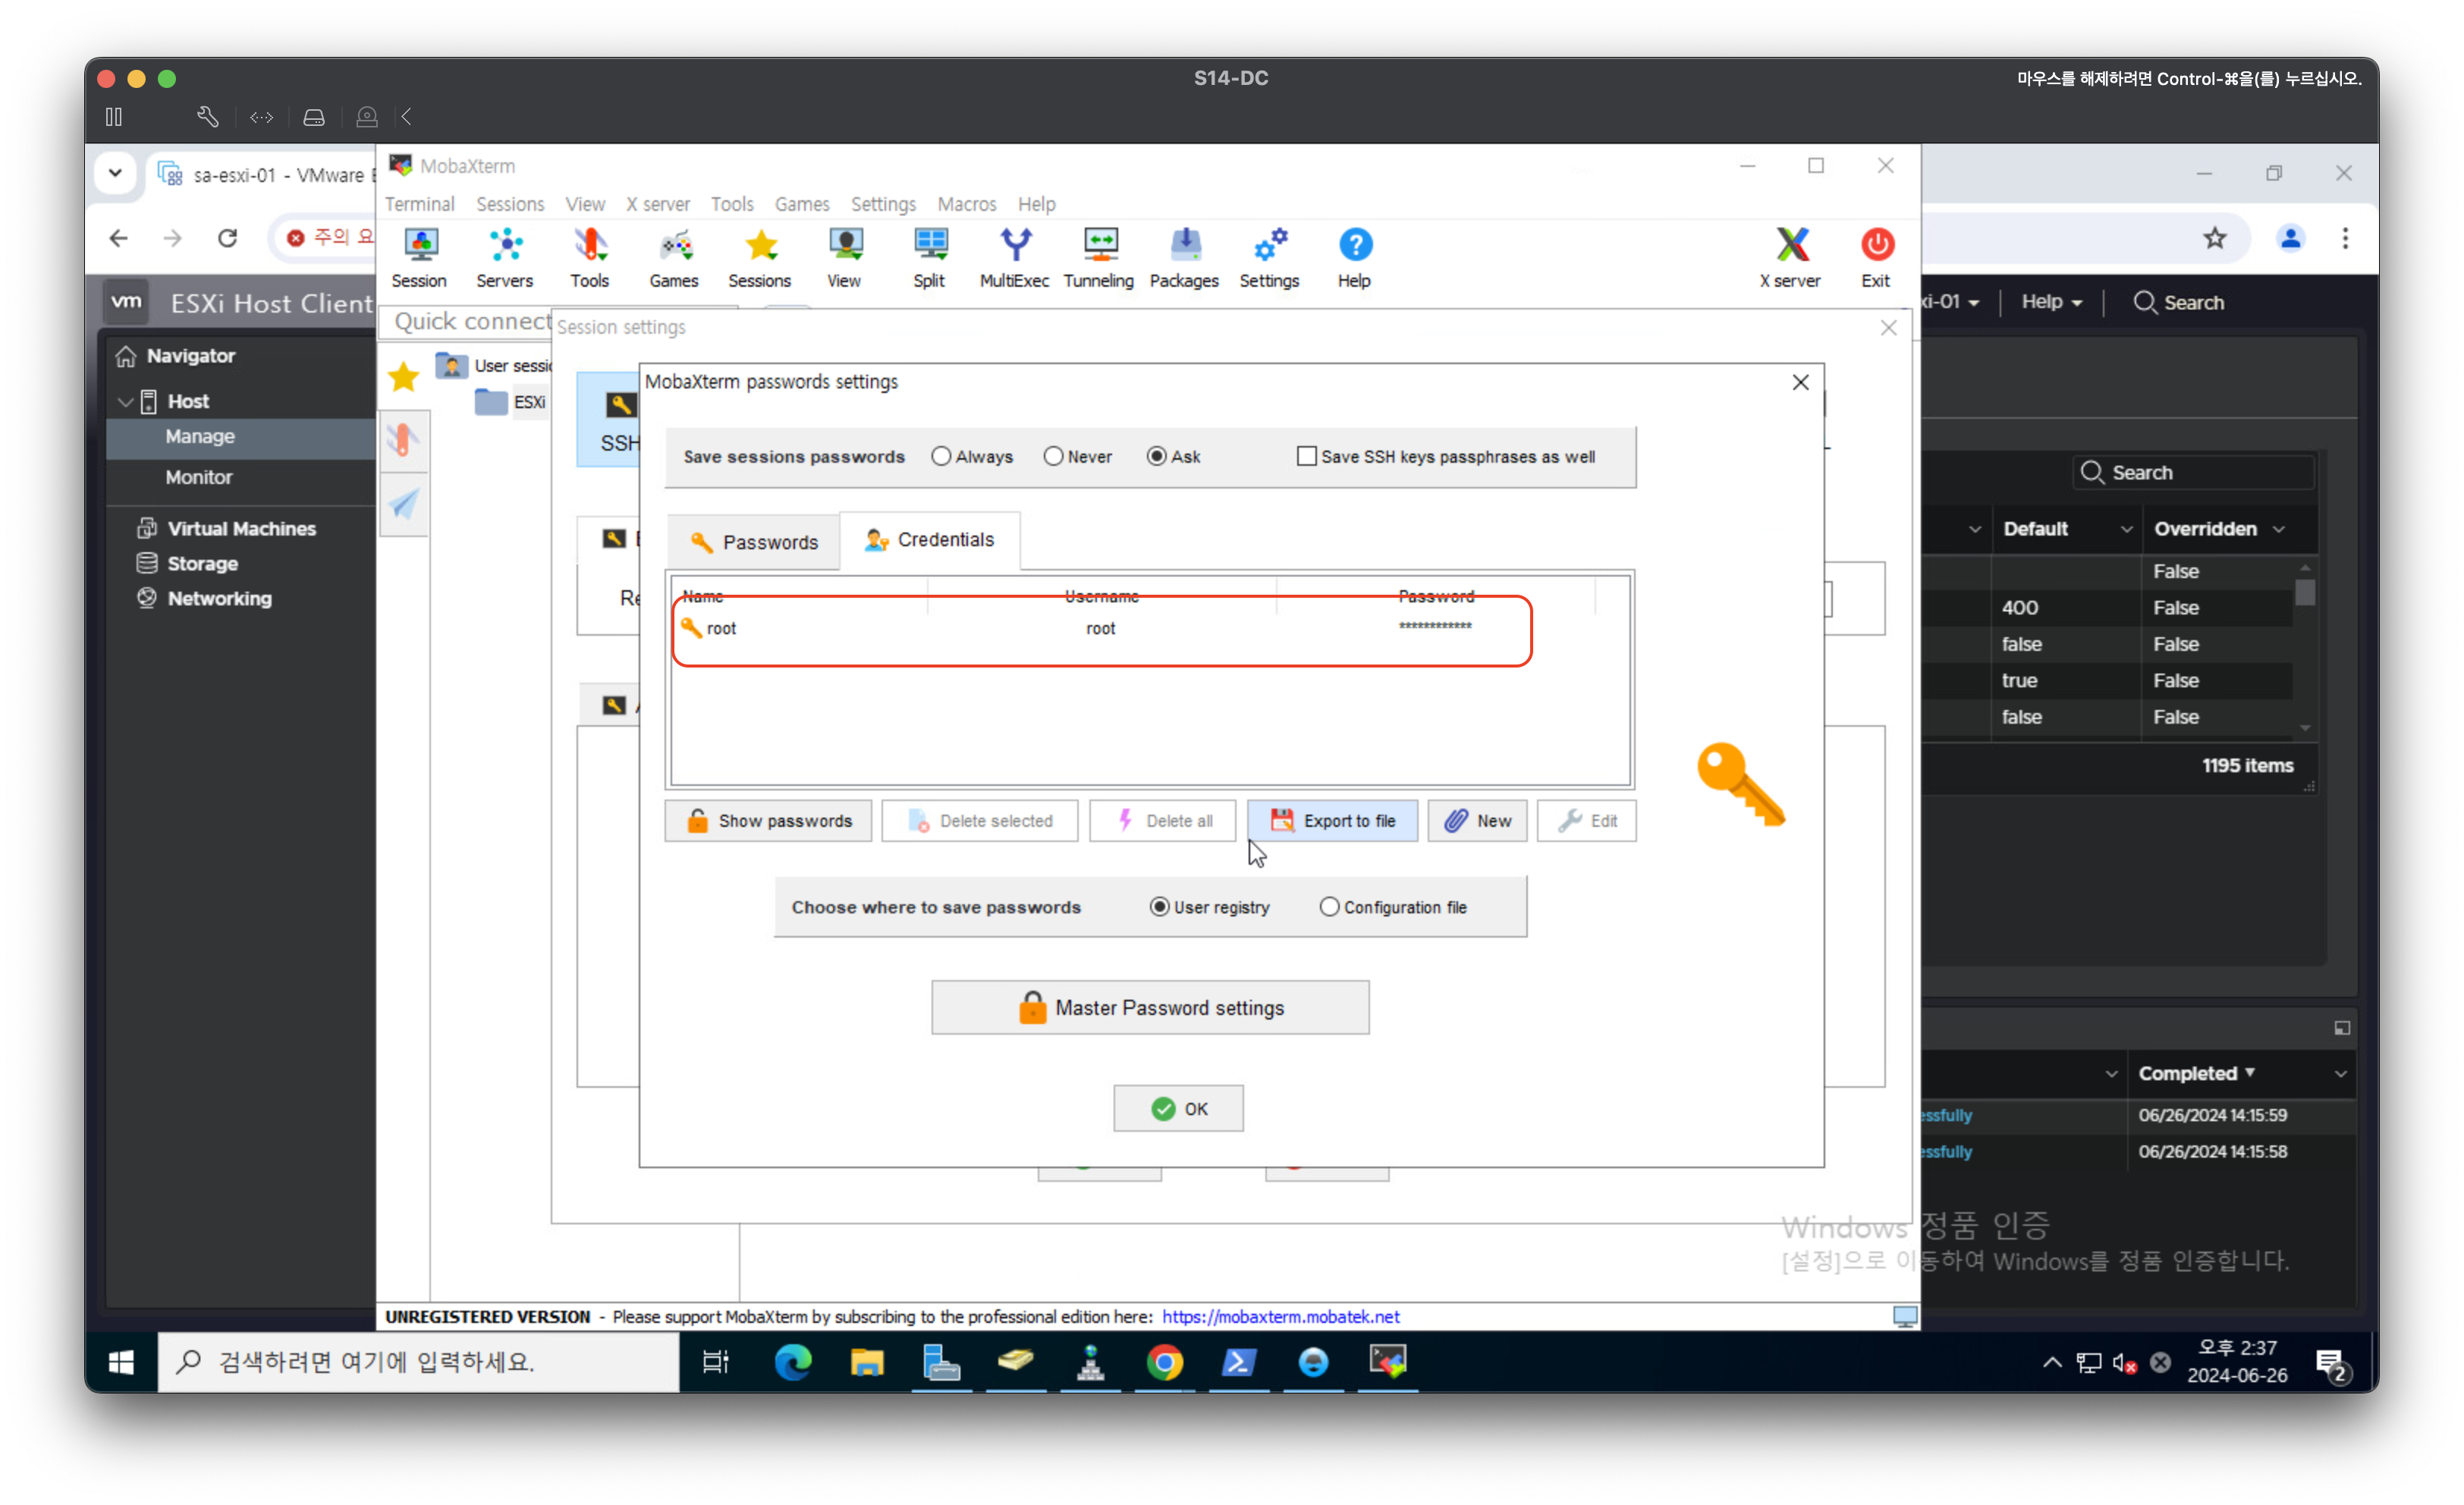Switch to the Passwords tab
This screenshot has height=1505, width=2464.
click(x=755, y=542)
